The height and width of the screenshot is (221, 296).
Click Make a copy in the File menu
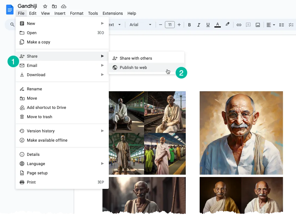[38, 42]
